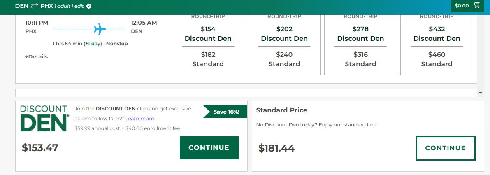Open the shopping cart icon
This screenshot has width=490, height=175.
point(477,6)
